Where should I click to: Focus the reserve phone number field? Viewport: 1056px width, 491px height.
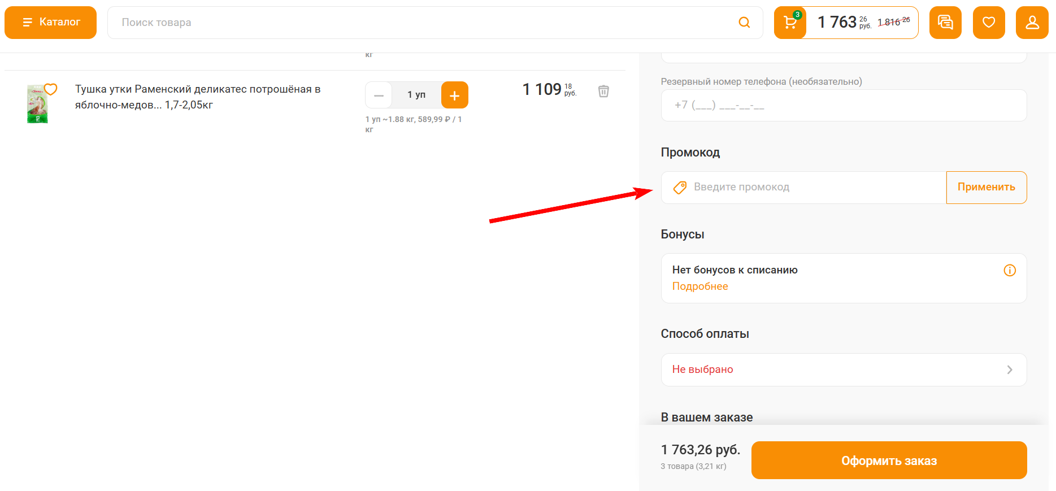point(843,106)
